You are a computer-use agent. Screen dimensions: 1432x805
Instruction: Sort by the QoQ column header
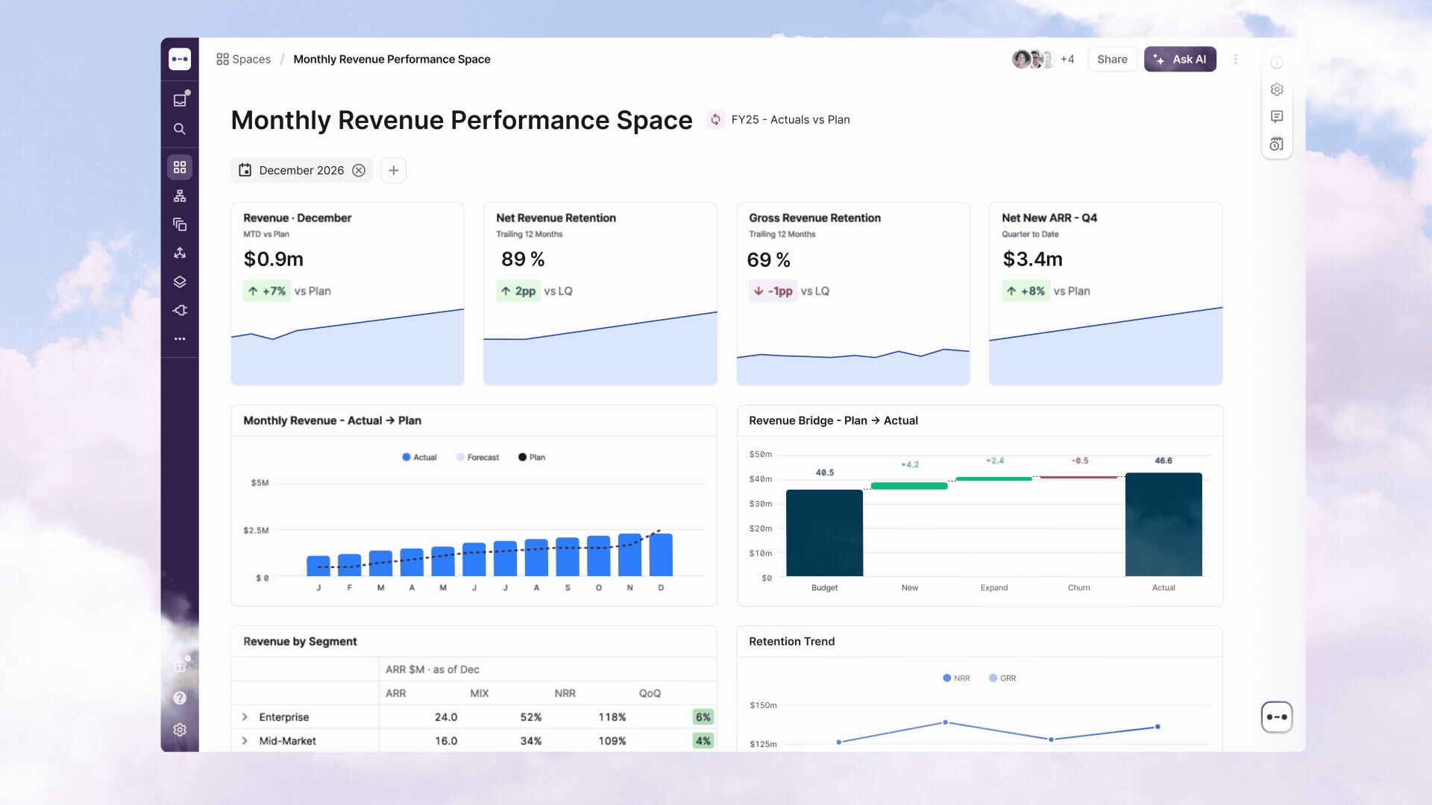tap(650, 693)
